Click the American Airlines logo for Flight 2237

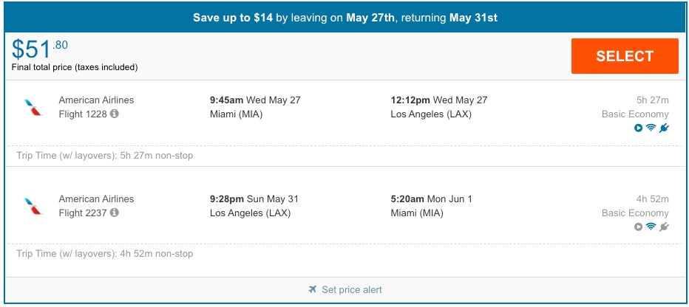pos(33,207)
